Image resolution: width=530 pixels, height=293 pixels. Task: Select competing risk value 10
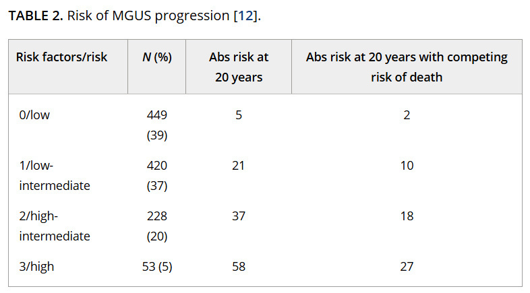[x=406, y=166]
